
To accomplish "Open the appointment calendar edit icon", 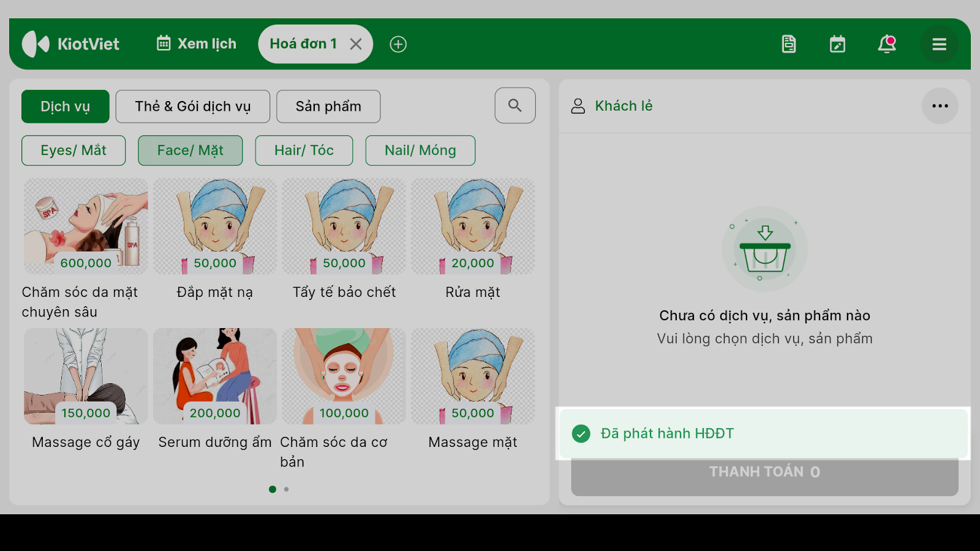I will (837, 44).
